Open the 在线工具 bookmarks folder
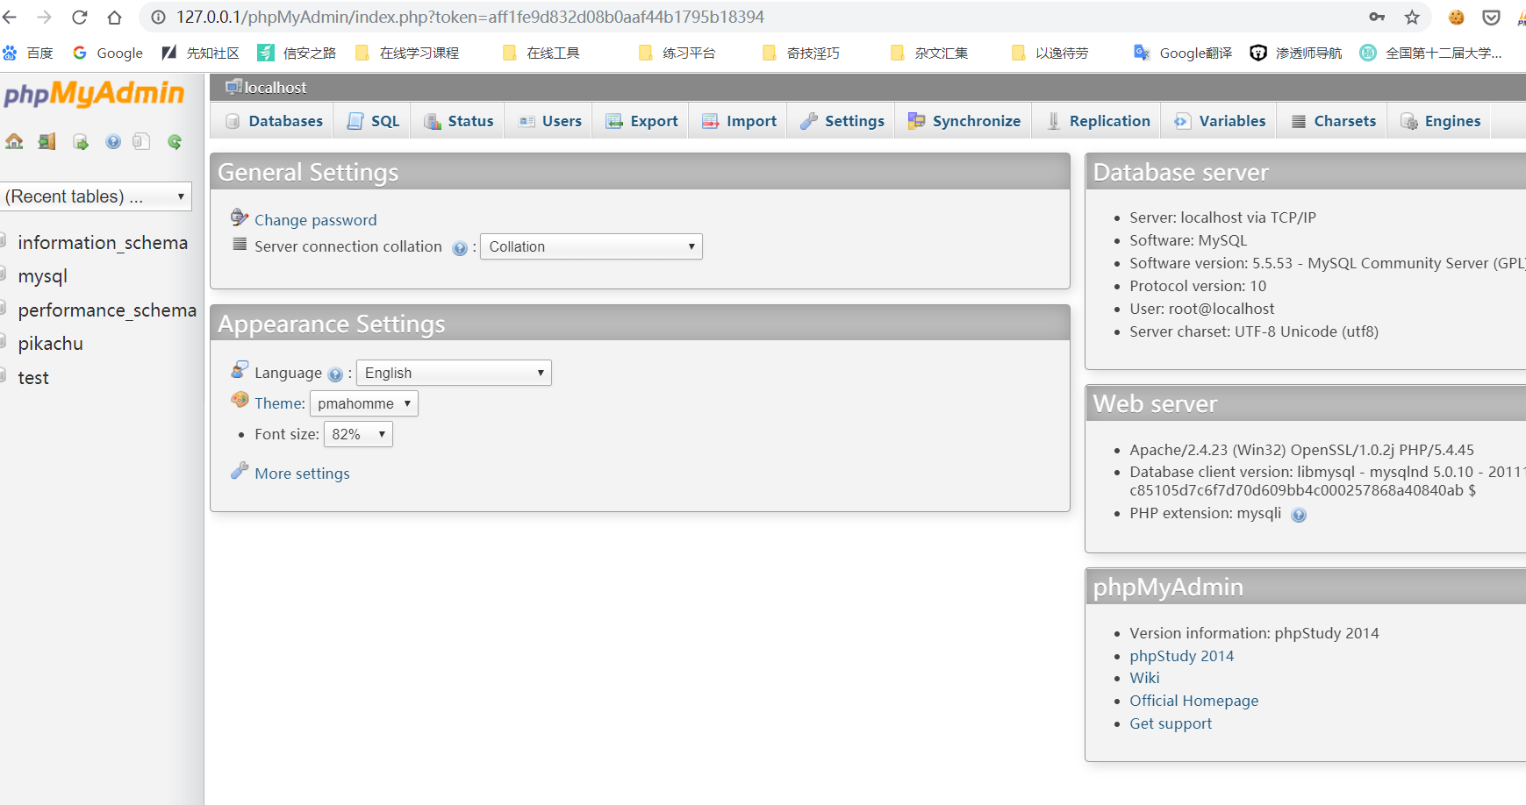Image resolution: width=1526 pixels, height=805 pixels. point(541,53)
